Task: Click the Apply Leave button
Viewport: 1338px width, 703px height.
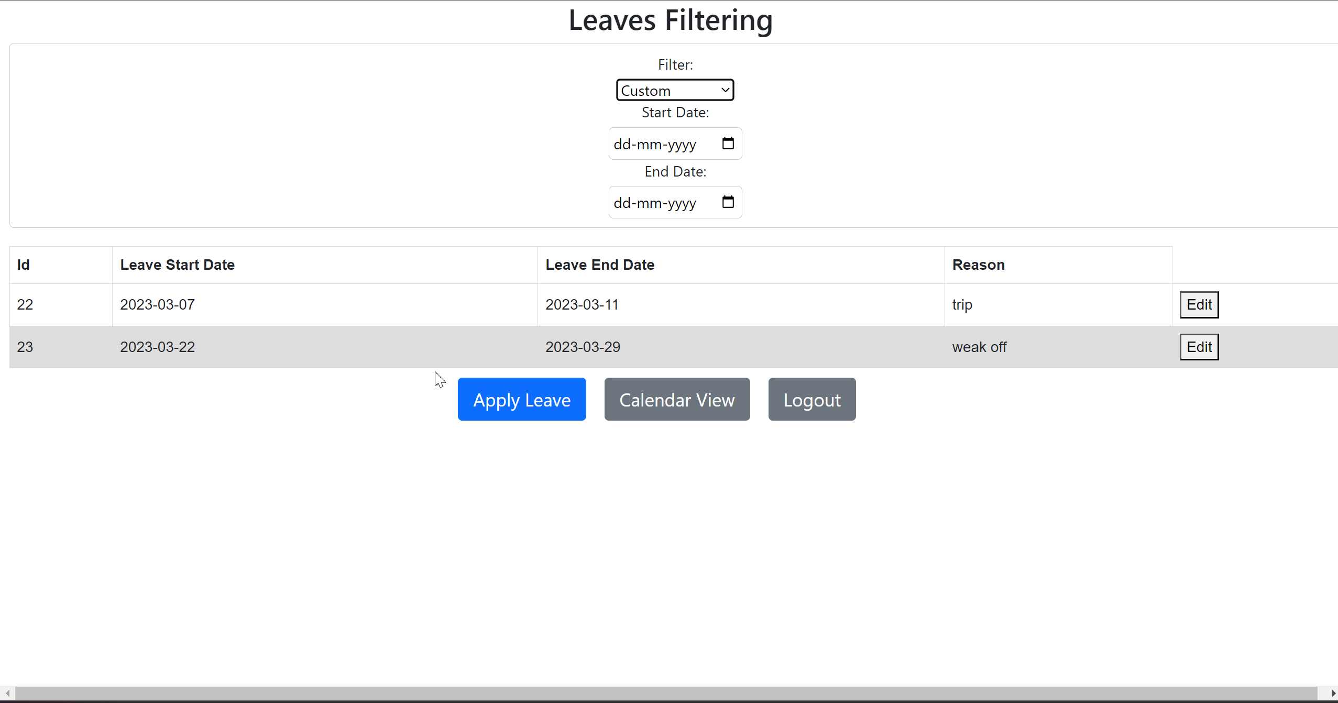Action: pos(522,399)
